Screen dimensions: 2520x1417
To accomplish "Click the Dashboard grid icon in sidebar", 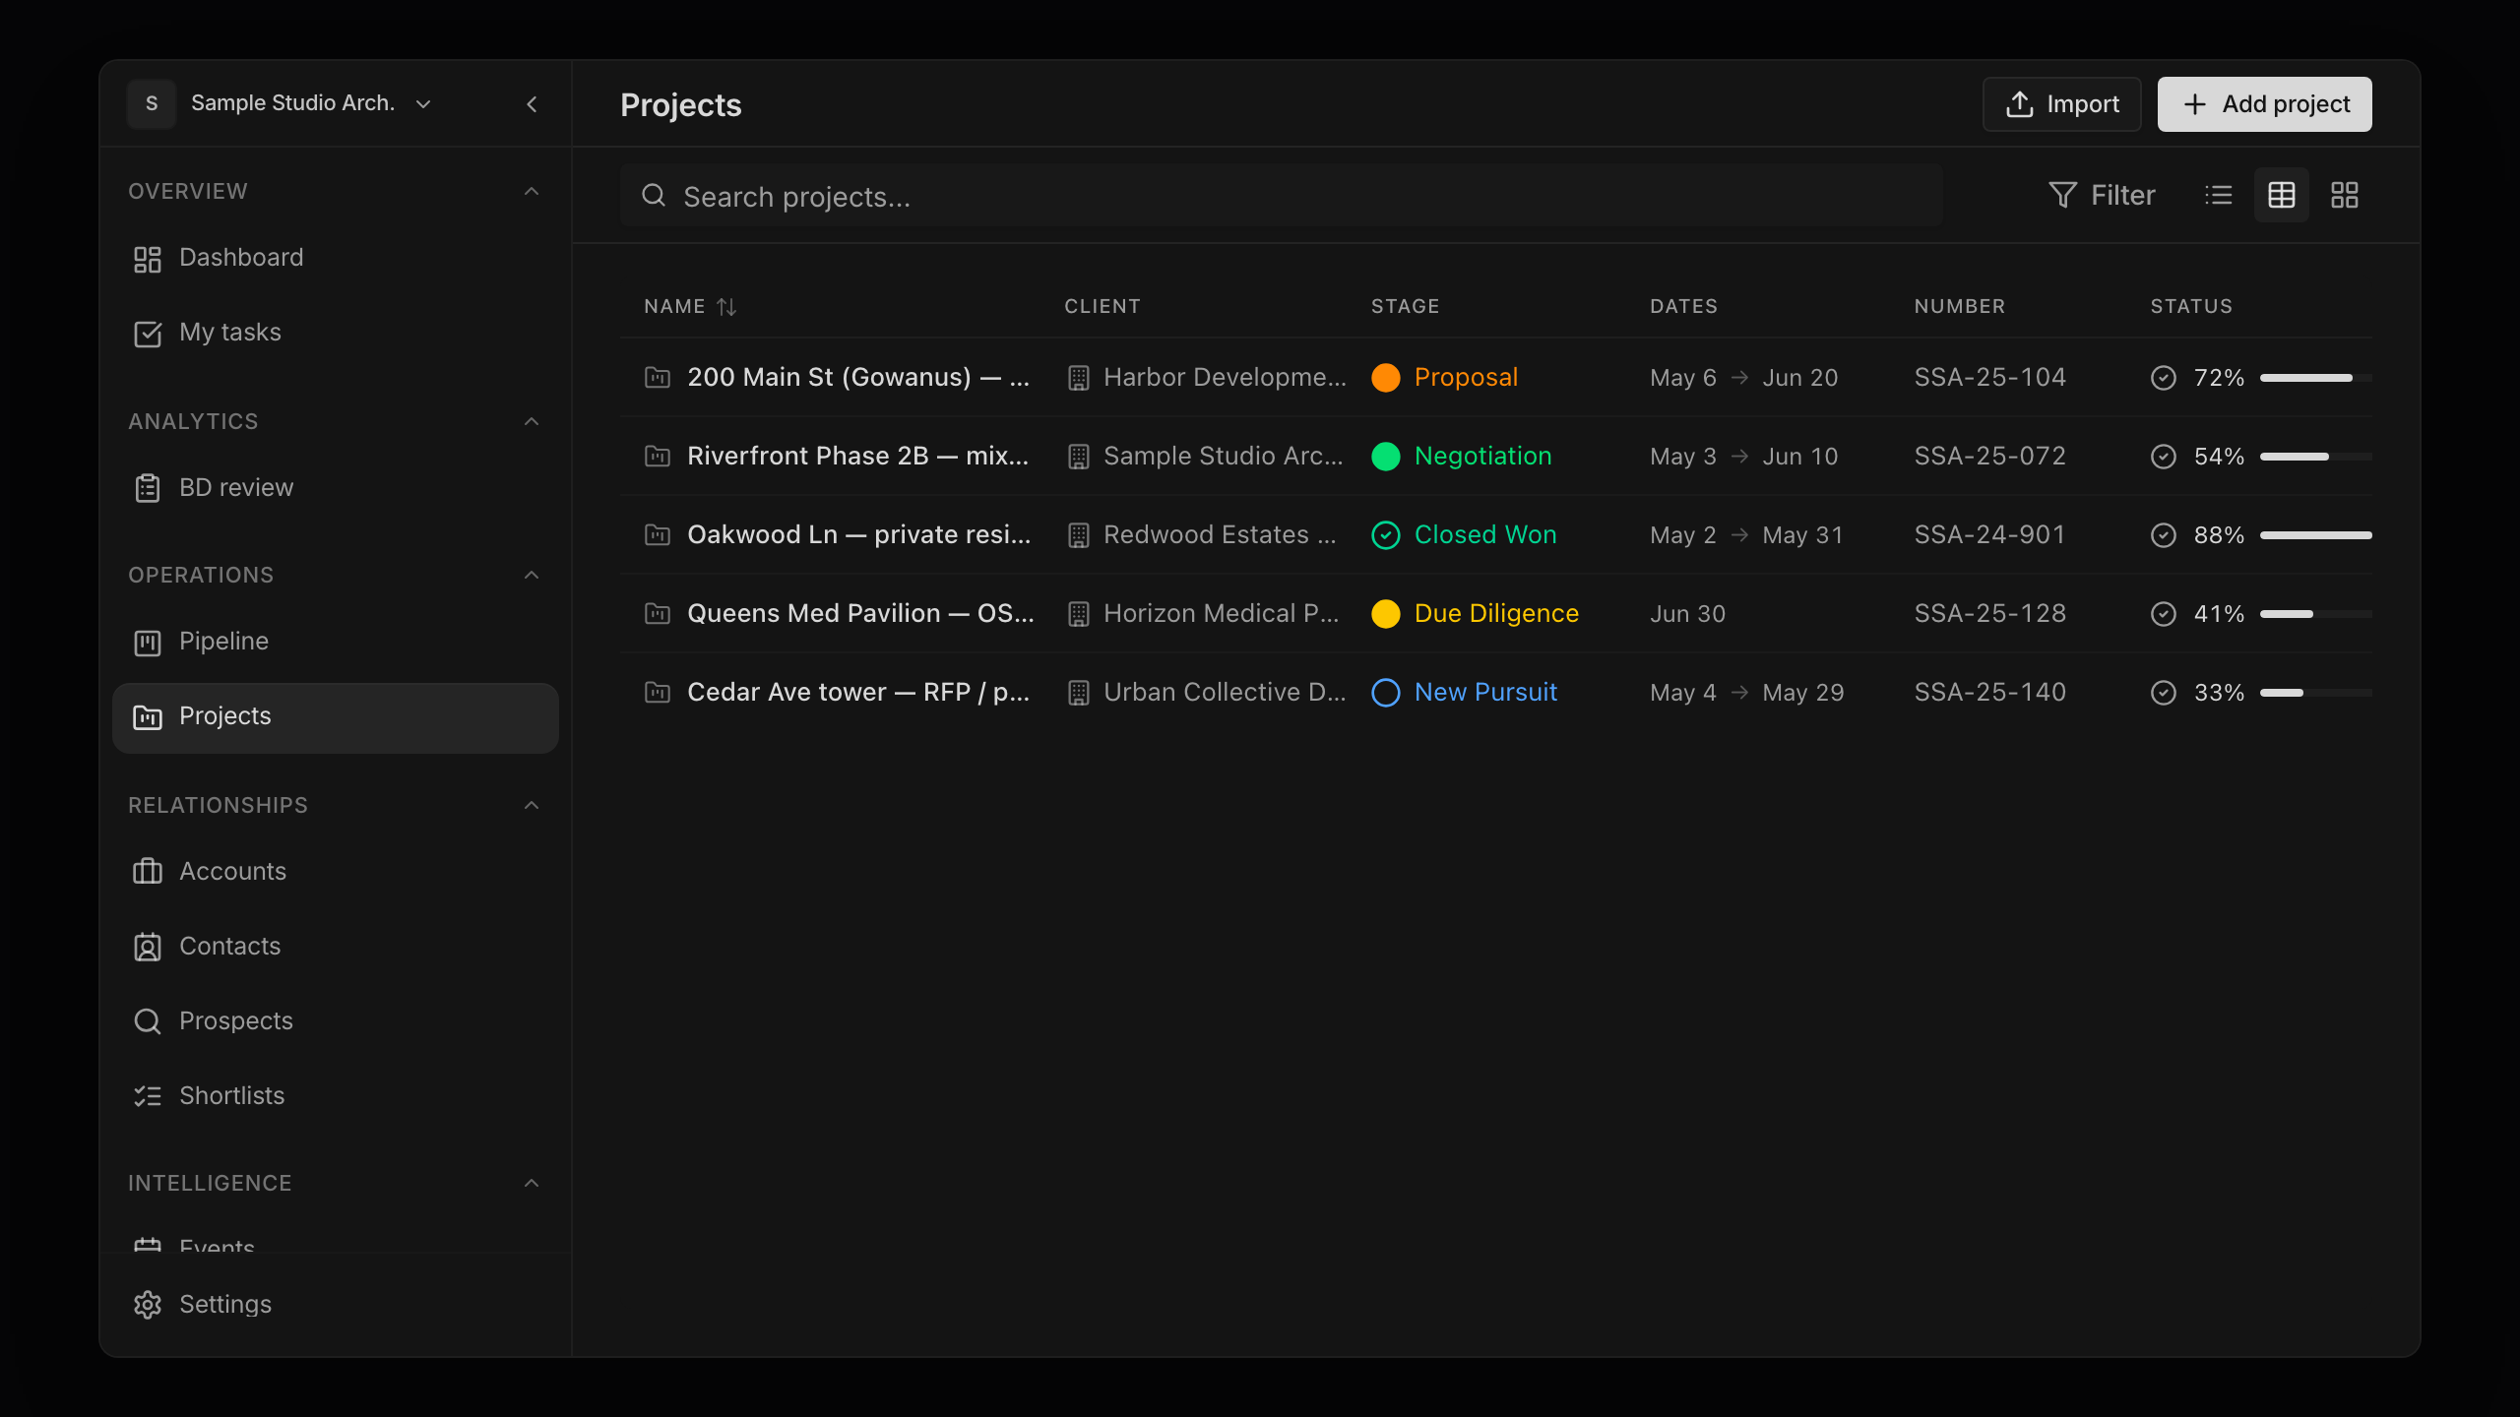I will pos(148,259).
